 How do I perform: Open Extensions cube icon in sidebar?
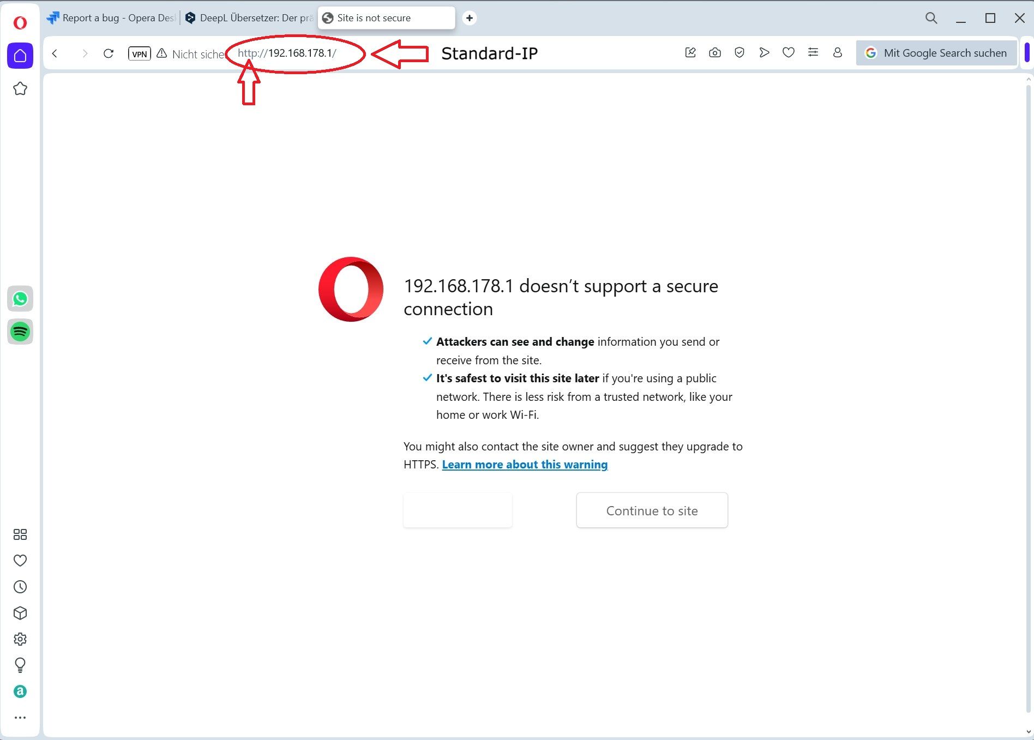(x=20, y=613)
